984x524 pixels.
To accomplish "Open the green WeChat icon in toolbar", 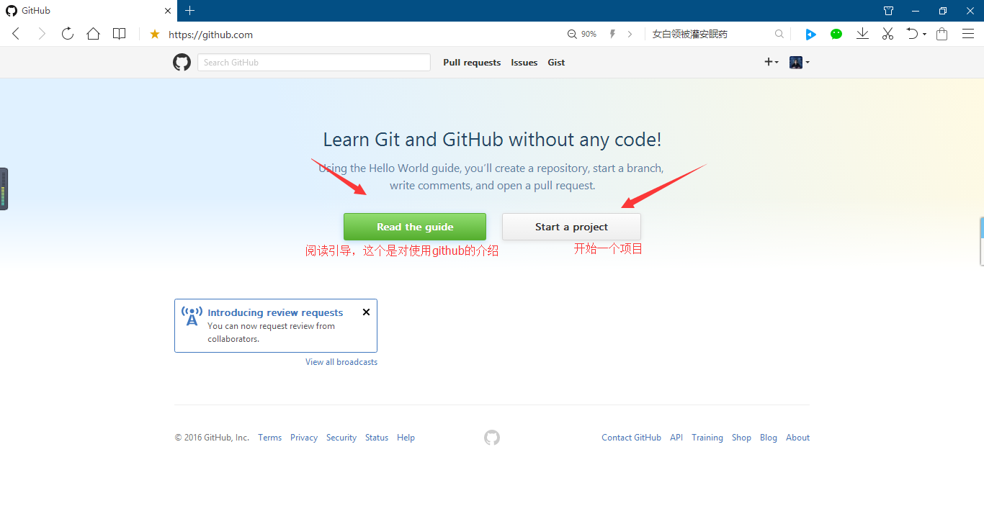I will pos(836,34).
